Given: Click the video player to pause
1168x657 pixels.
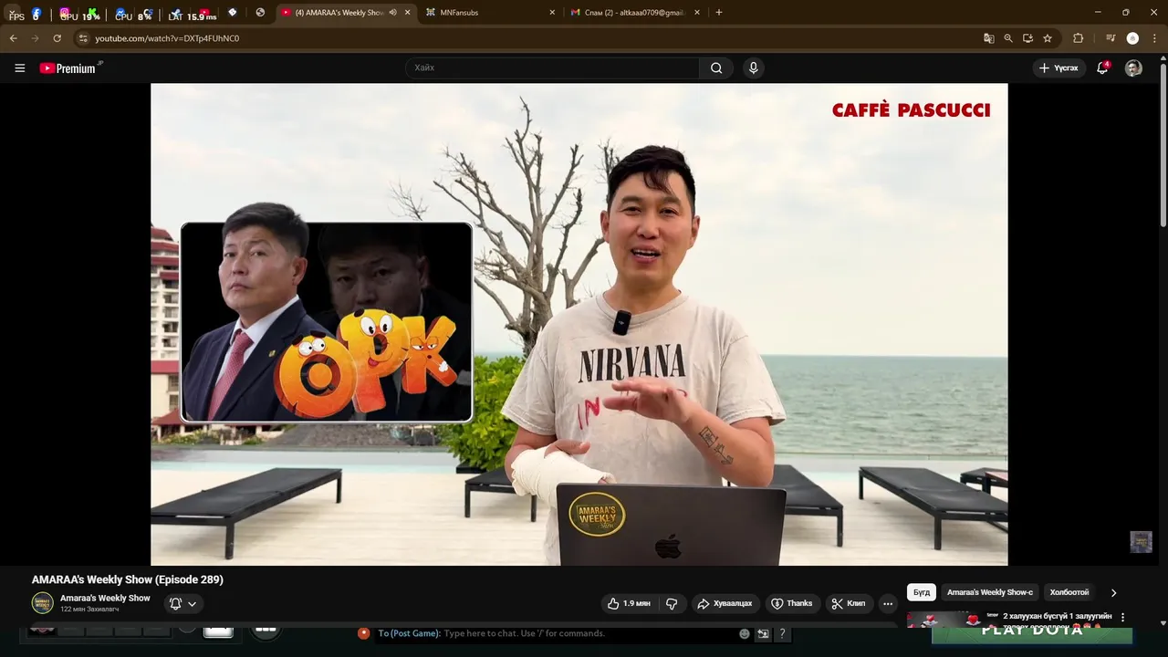Looking at the screenshot, I should point(579,324).
